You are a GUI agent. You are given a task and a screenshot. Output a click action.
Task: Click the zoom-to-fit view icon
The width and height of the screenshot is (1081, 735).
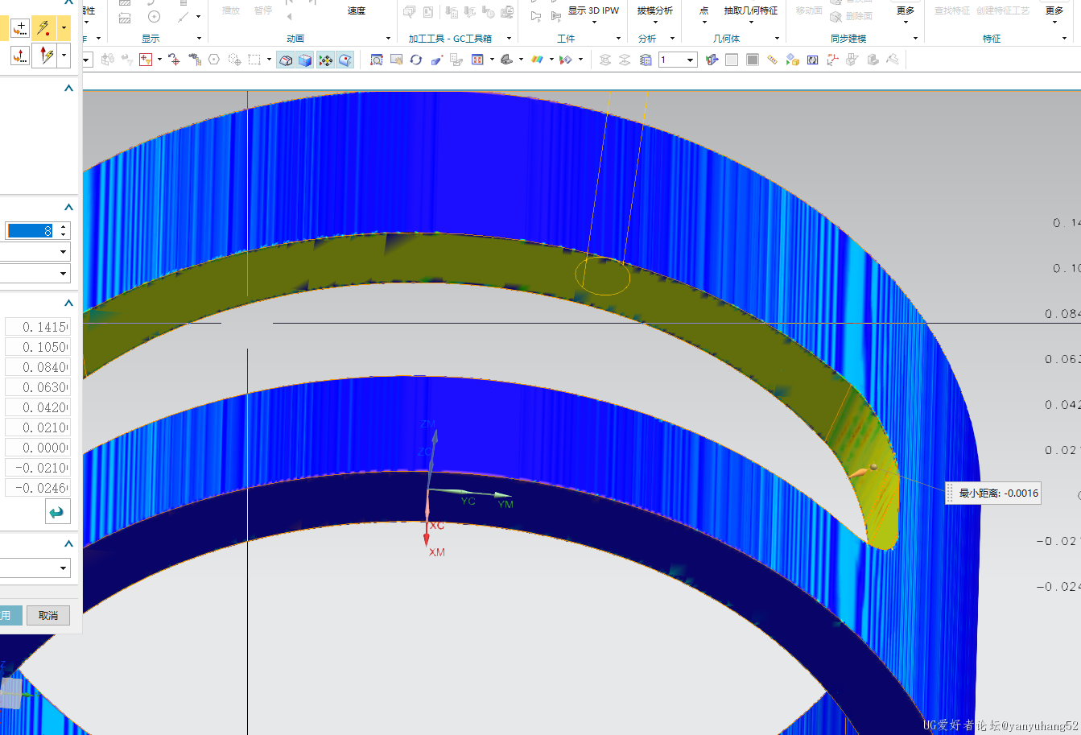(x=377, y=60)
